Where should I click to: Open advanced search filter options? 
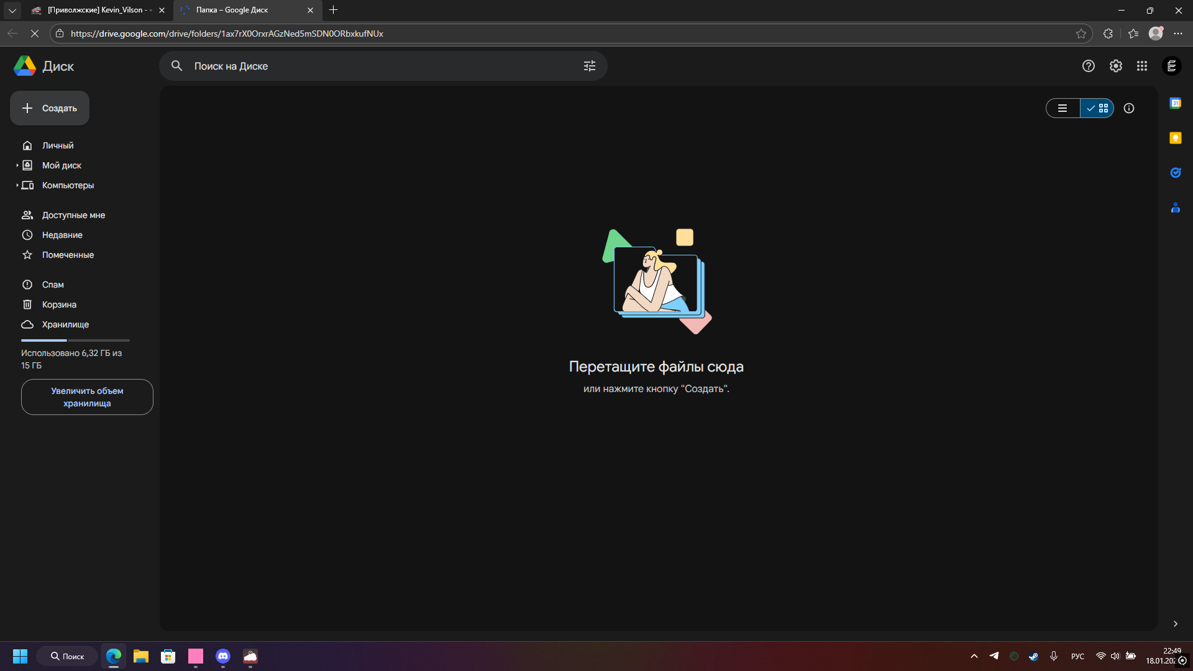tap(589, 66)
